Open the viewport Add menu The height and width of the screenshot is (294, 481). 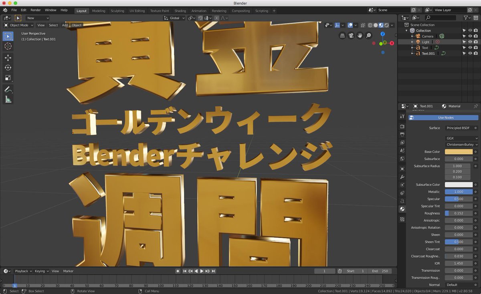coord(65,25)
